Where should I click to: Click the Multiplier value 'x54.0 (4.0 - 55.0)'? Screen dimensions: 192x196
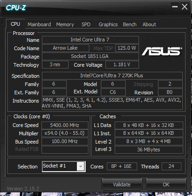pyautogui.click(x=65, y=133)
